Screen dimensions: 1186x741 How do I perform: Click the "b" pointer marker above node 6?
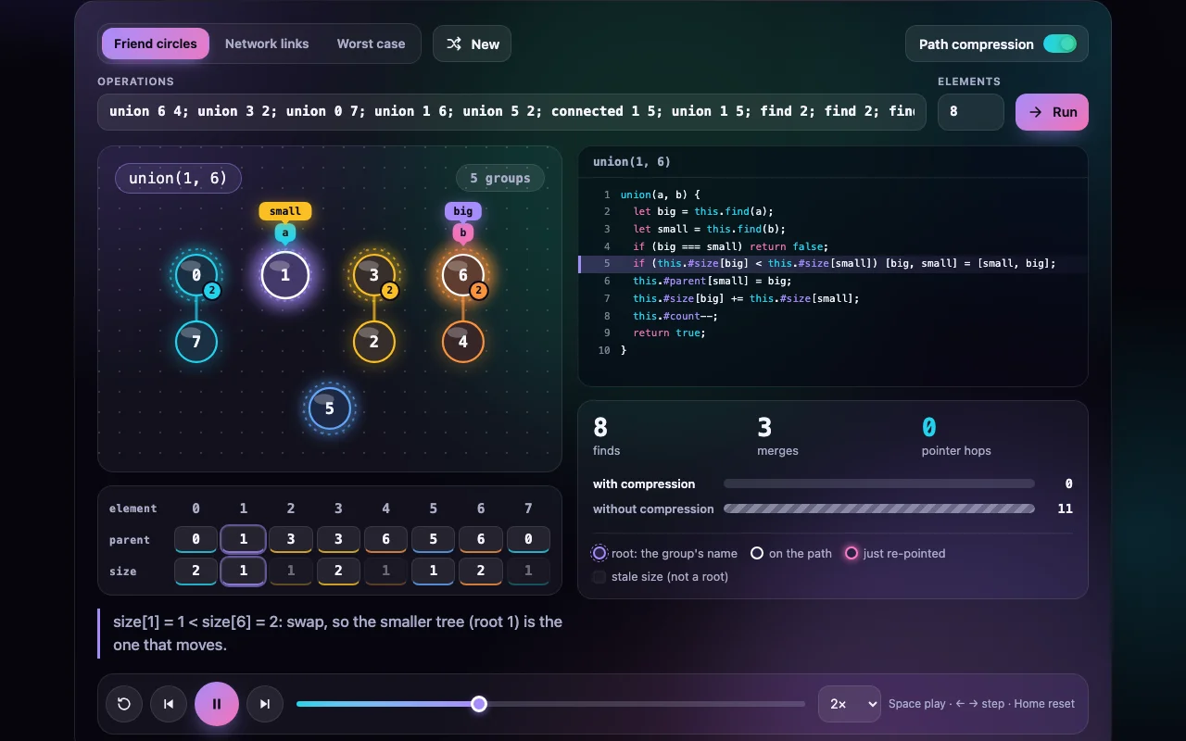pyautogui.click(x=463, y=233)
